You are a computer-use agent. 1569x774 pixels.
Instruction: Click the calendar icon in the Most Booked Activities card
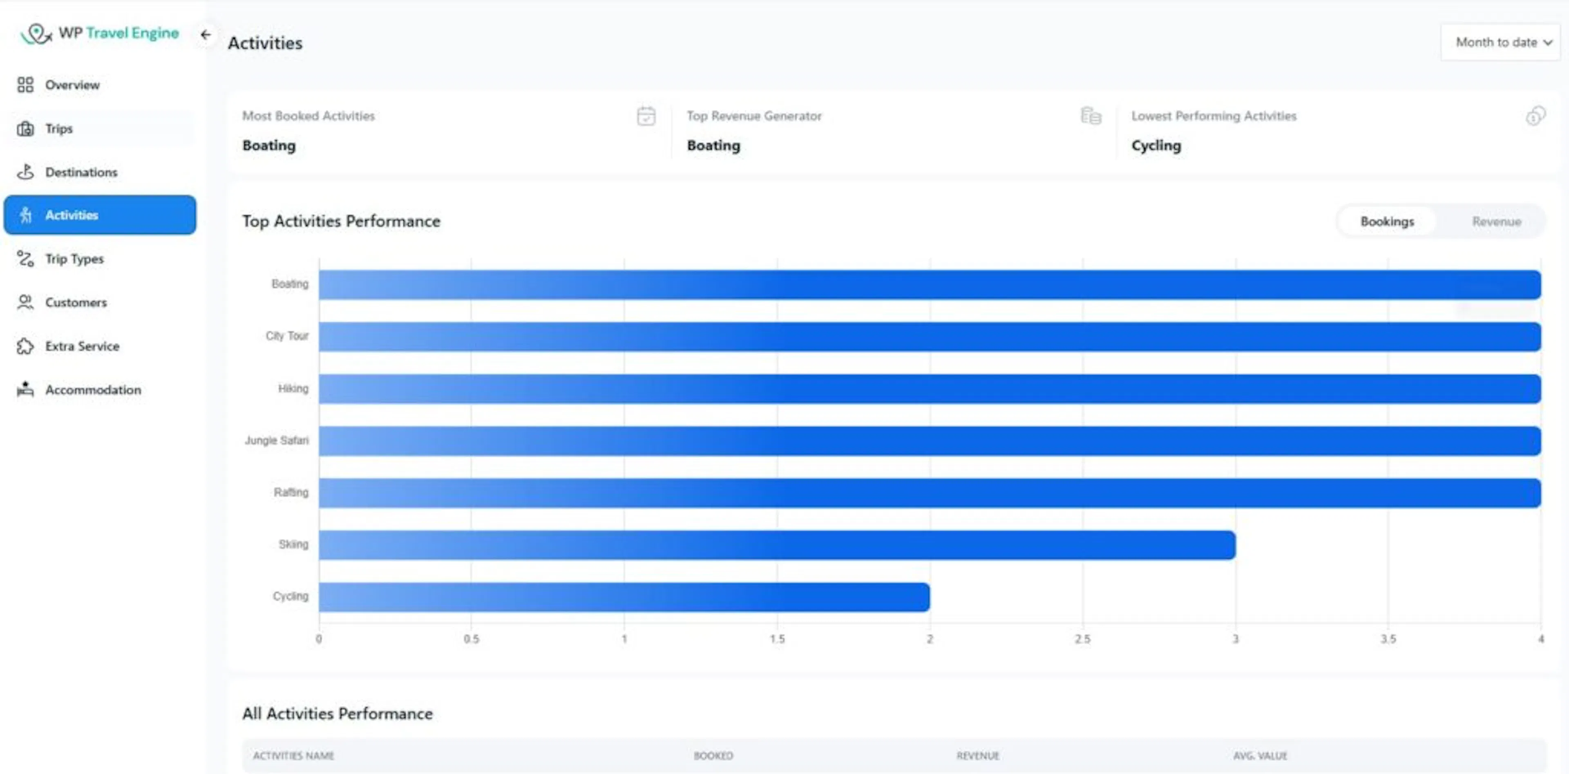(646, 116)
